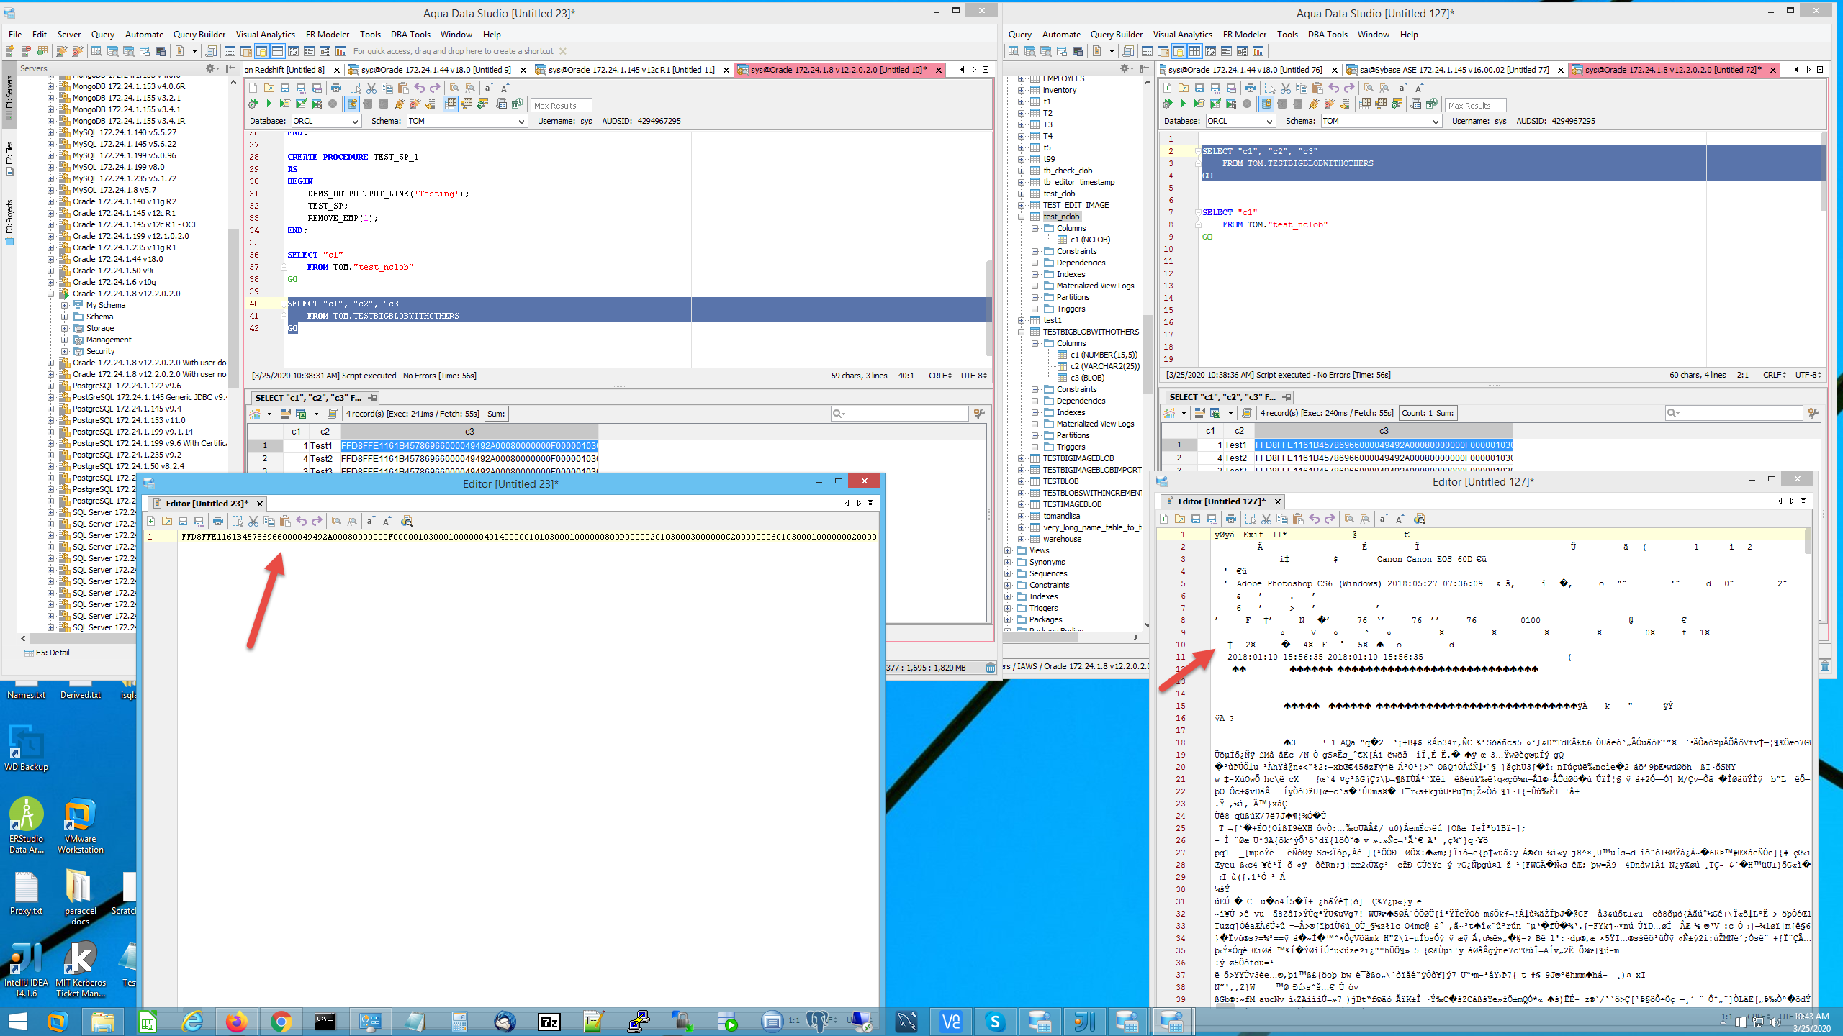Click Undo arrow in right query window toolbar

pos(1333,88)
